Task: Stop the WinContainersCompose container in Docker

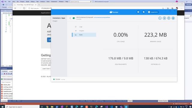Action: point(164,18)
